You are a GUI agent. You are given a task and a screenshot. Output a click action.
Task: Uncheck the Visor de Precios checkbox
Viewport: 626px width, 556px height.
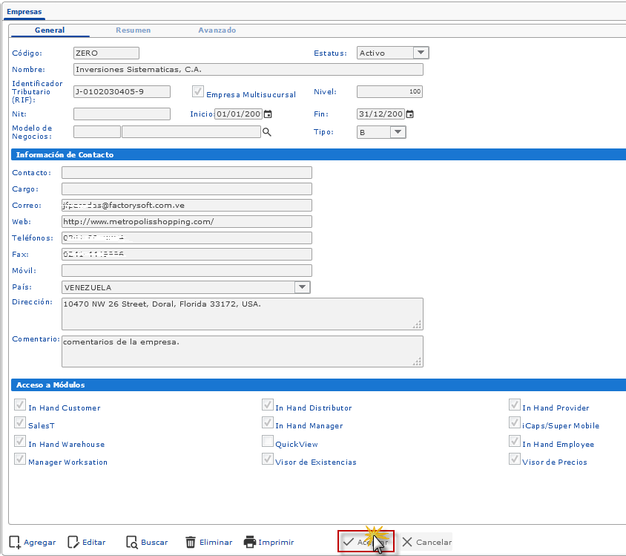click(x=514, y=459)
